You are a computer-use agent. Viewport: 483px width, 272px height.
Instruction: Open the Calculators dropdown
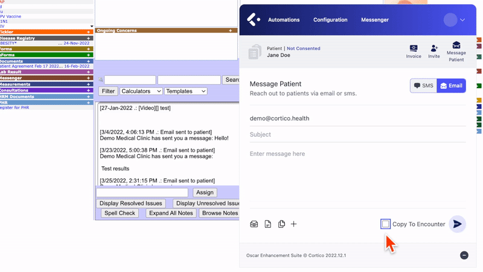click(141, 91)
